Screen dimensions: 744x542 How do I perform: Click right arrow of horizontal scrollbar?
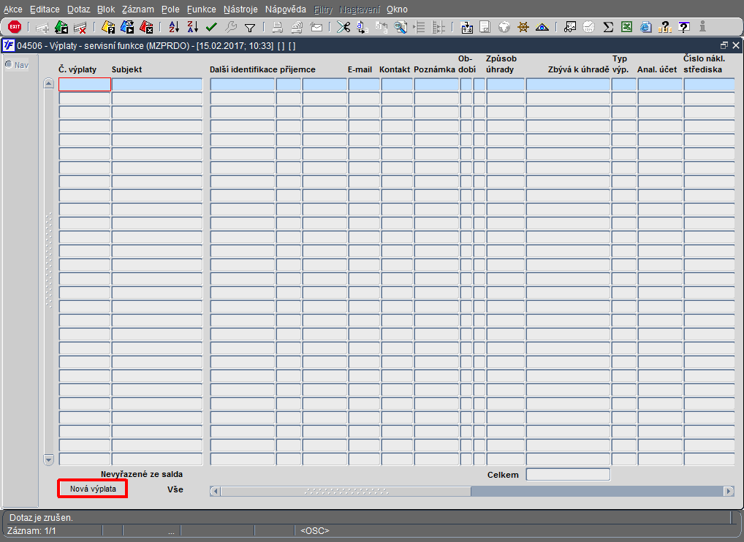click(729, 492)
